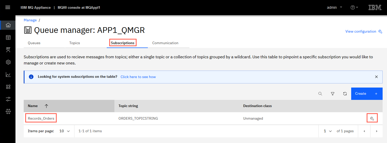Image resolution: width=387 pixels, height=143 pixels.
Task: Open the hamburger navigation menu
Action: click(8, 7)
